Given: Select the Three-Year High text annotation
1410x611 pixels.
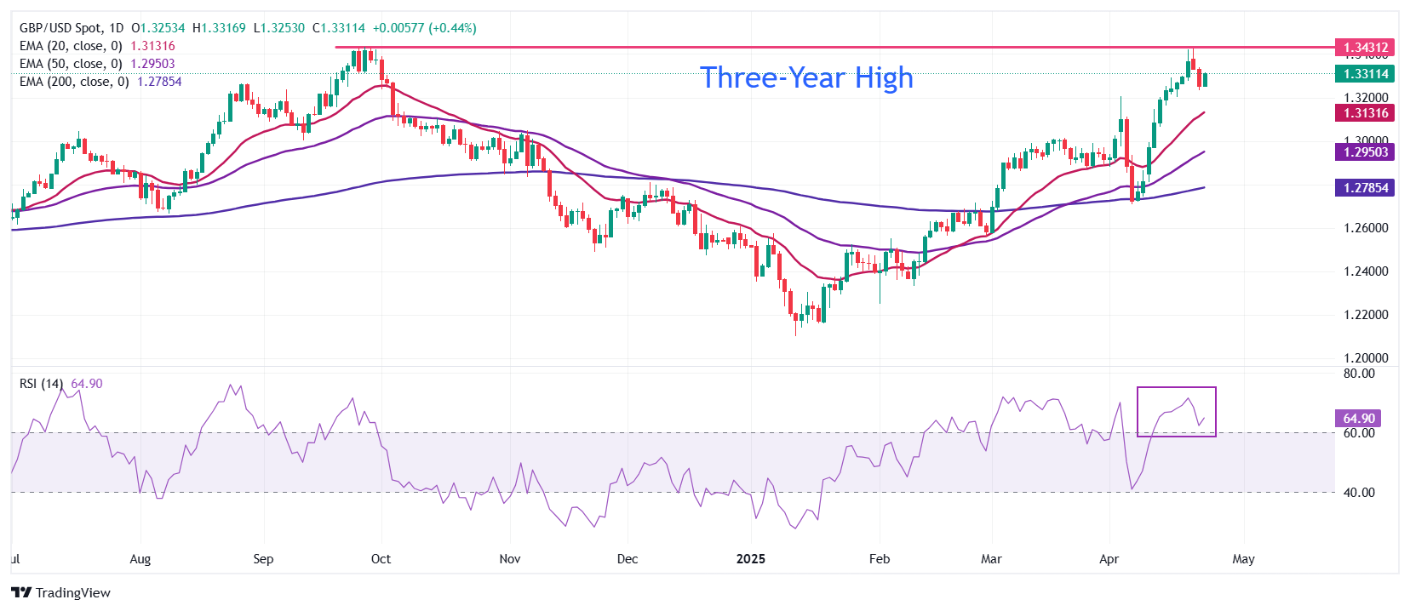Looking at the screenshot, I should point(805,77).
